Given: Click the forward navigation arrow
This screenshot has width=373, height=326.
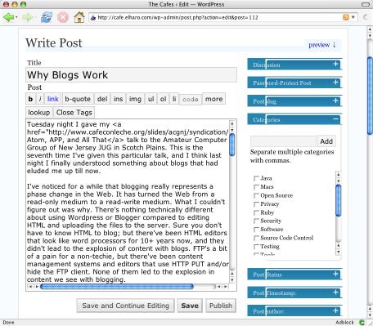Looking at the screenshot, I should pyautogui.click(x=27, y=17).
